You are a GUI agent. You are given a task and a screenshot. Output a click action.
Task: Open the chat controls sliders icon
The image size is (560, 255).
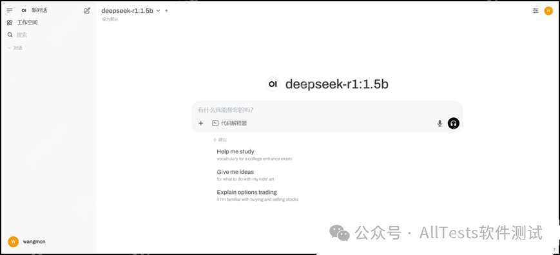click(x=536, y=11)
